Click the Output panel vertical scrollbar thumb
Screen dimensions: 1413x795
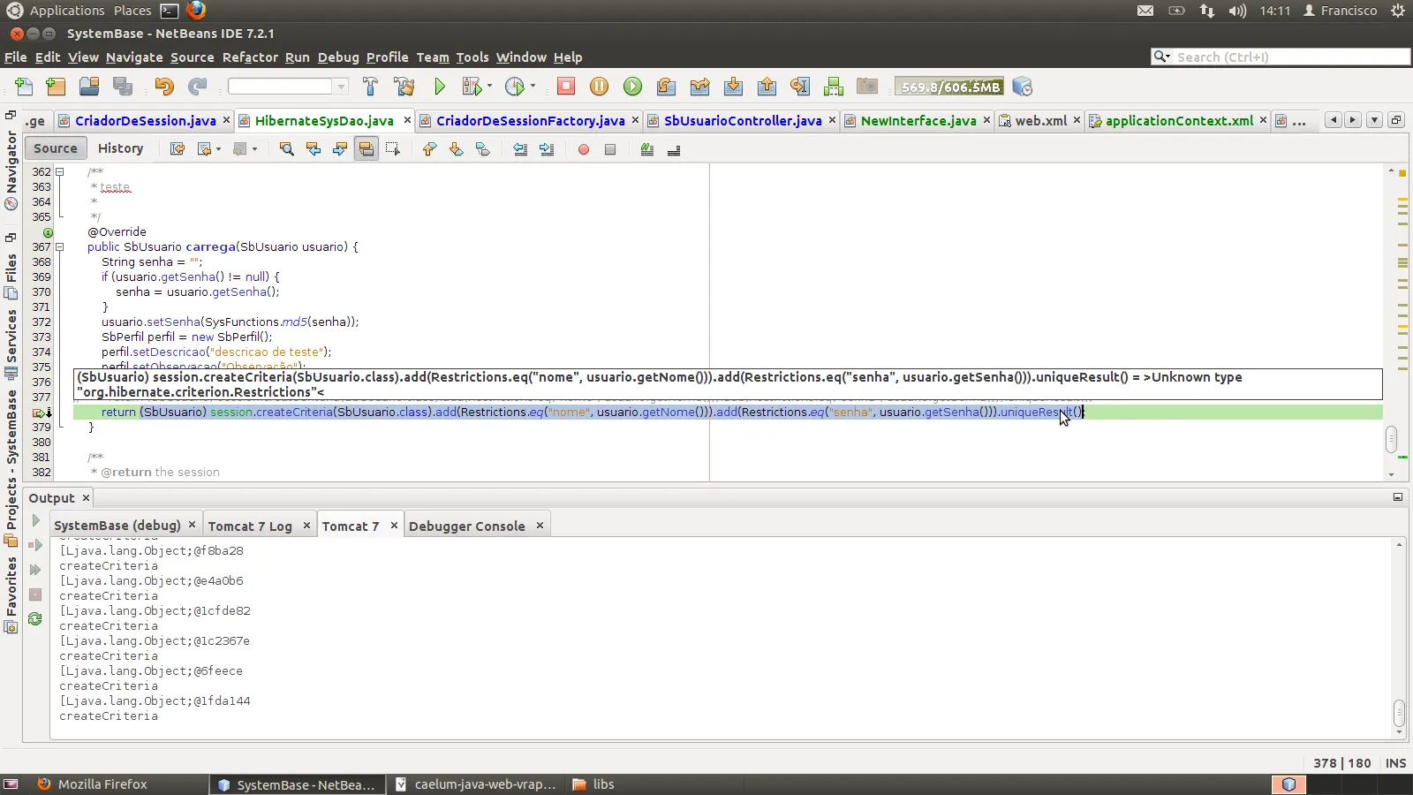[x=1399, y=711]
